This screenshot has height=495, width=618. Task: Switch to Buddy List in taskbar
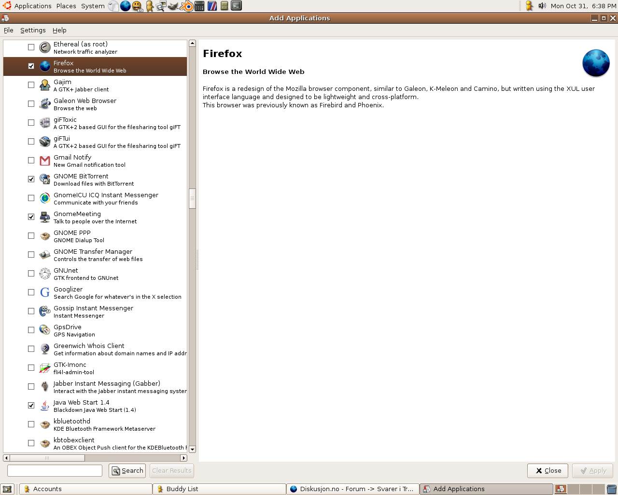pos(220,489)
